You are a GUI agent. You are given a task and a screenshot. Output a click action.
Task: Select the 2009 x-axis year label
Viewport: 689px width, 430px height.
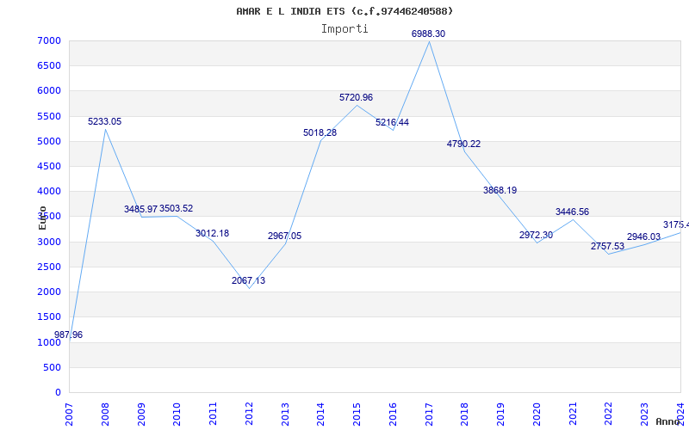tap(141, 415)
